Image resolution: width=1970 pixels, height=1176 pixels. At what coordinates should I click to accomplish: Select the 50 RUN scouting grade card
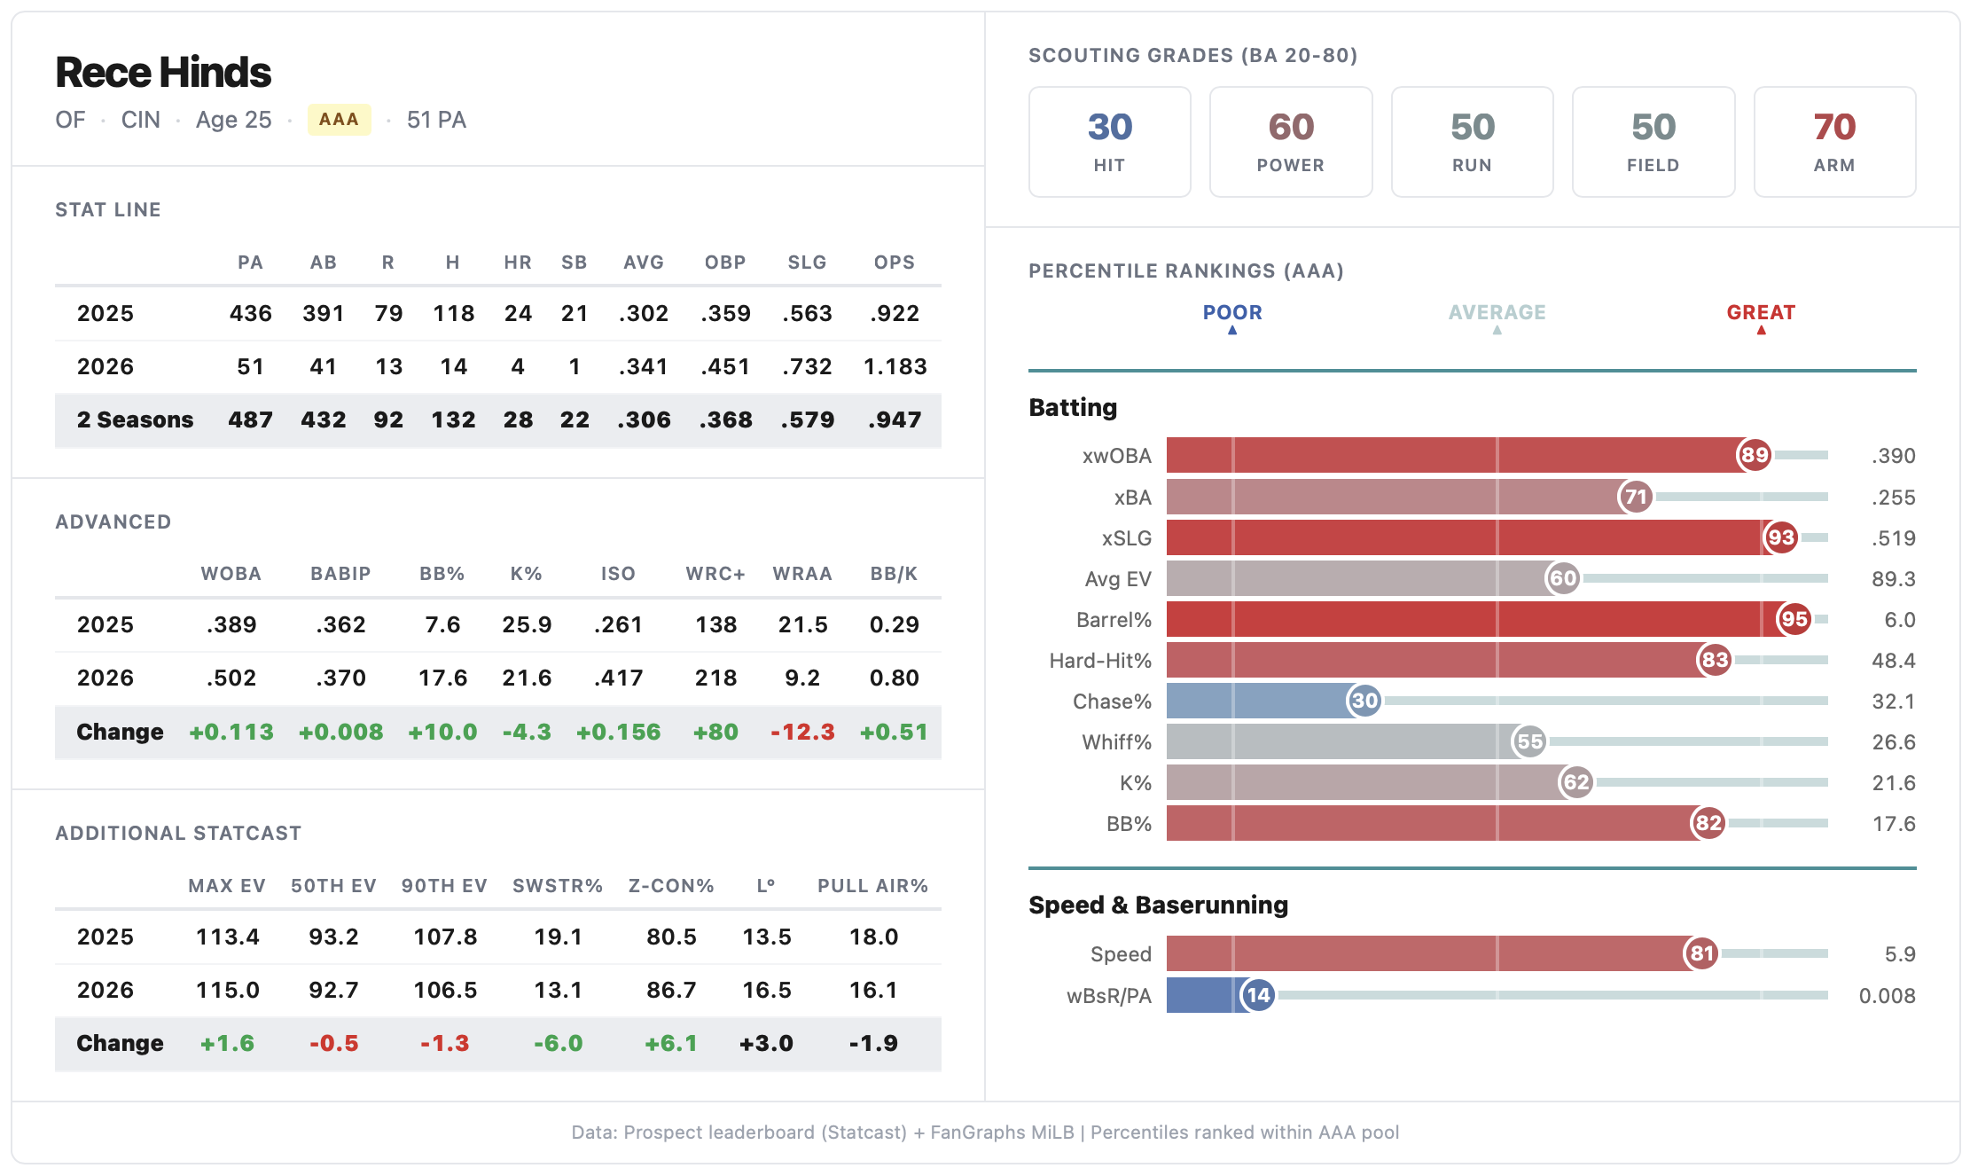1472,142
